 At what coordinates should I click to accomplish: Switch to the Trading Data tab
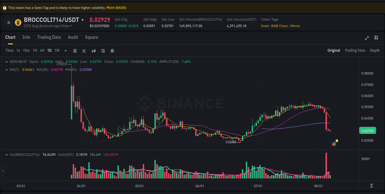pyautogui.click(x=49, y=37)
